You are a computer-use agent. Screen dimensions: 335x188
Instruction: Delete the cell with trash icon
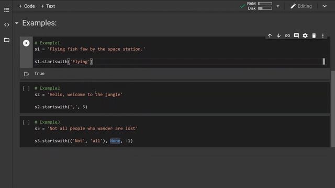point(314,36)
